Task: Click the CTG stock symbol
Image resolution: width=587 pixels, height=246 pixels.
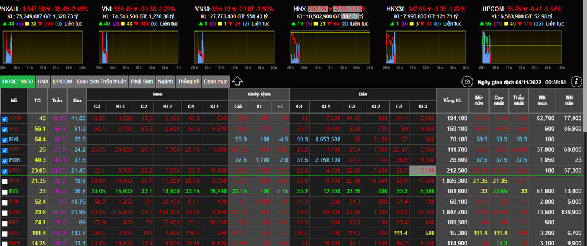Action: (15, 213)
